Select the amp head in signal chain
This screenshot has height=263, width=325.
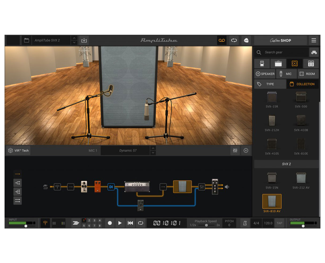(137, 187)
